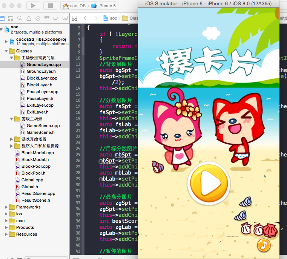
Task: Choose the iPhone 6 destination
Action: (103, 6)
